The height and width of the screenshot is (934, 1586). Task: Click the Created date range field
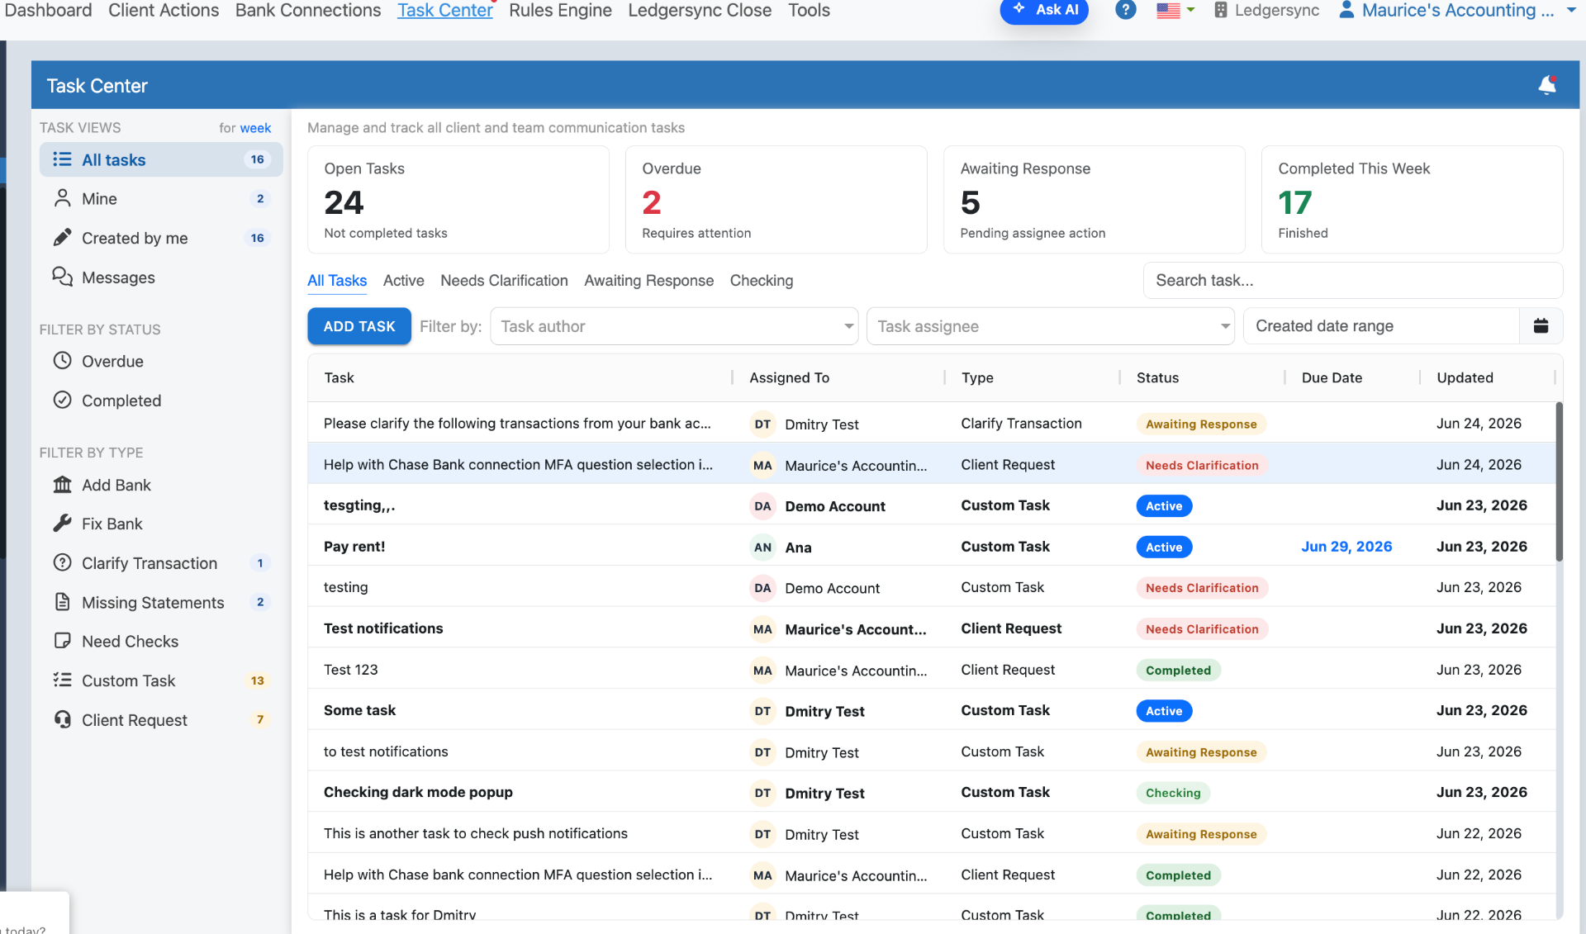[x=1381, y=326]
